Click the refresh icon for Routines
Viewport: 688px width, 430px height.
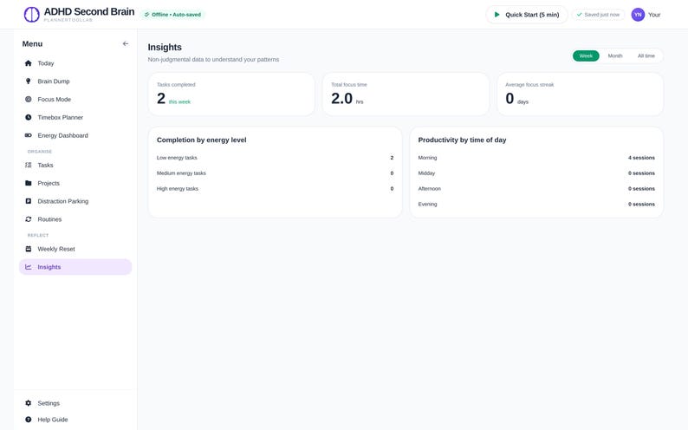click(28, 219)
